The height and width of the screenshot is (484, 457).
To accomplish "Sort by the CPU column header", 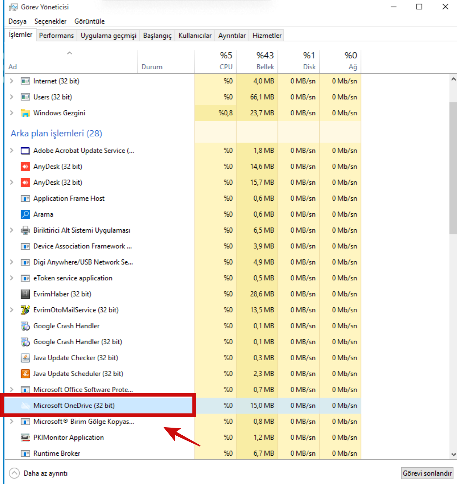I will click(x=215, y=61).
